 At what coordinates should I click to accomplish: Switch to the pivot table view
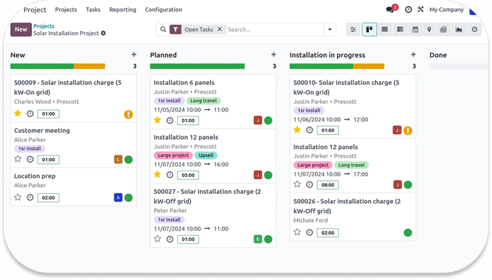(443, 29)
